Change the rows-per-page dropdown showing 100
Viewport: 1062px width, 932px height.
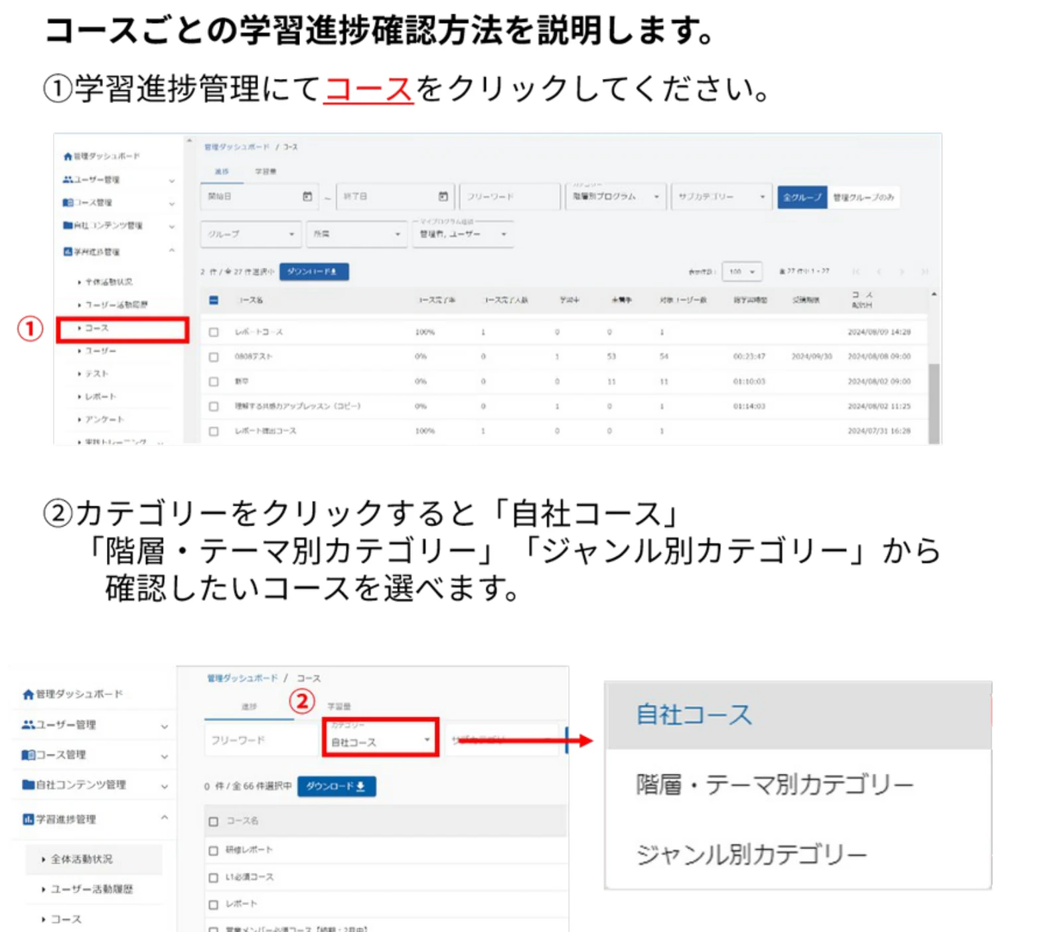tap(741, 271)
